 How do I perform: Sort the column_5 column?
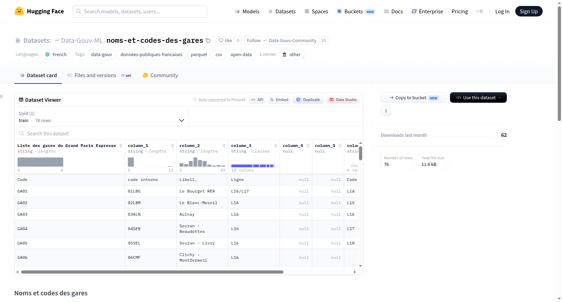pyautogui.click(x=340, y=146)
